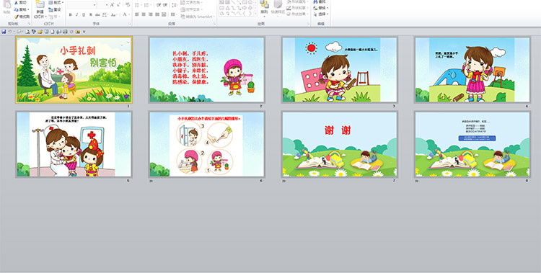Click the Convert to SmartArt button
The width and height of the screenshot is (541, 273).
pos(198,17)
